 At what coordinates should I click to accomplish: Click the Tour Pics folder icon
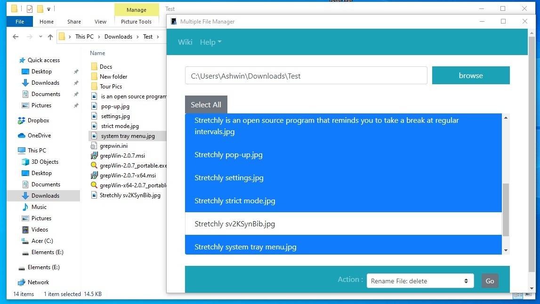click(x=94, y=87)
